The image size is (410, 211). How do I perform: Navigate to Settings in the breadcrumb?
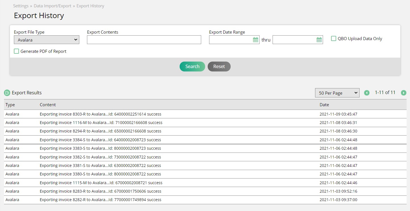point(21,6)
